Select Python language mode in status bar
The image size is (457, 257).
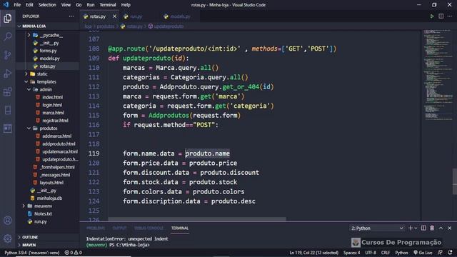(401, 253)
